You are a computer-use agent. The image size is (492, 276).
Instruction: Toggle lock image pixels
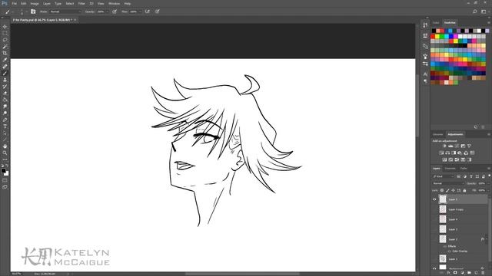tap(447, 190)
